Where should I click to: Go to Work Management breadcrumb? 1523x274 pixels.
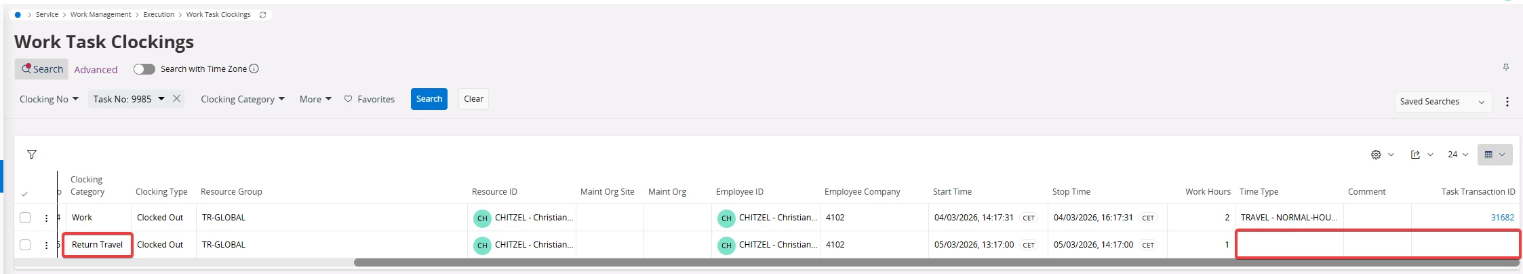(x=100, y=14)
